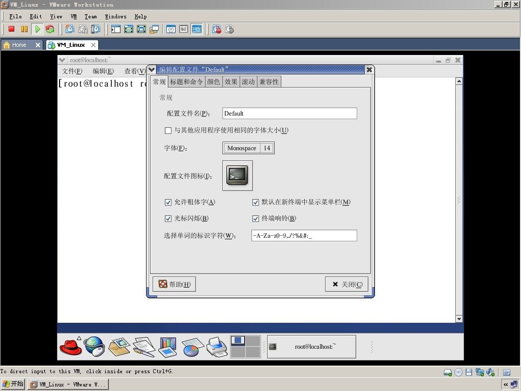Click the Summary View toolbar icon
521x391 pixels.
(x=171, y=29)
